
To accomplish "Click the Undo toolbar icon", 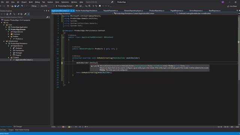I will (x=22, y=6).
